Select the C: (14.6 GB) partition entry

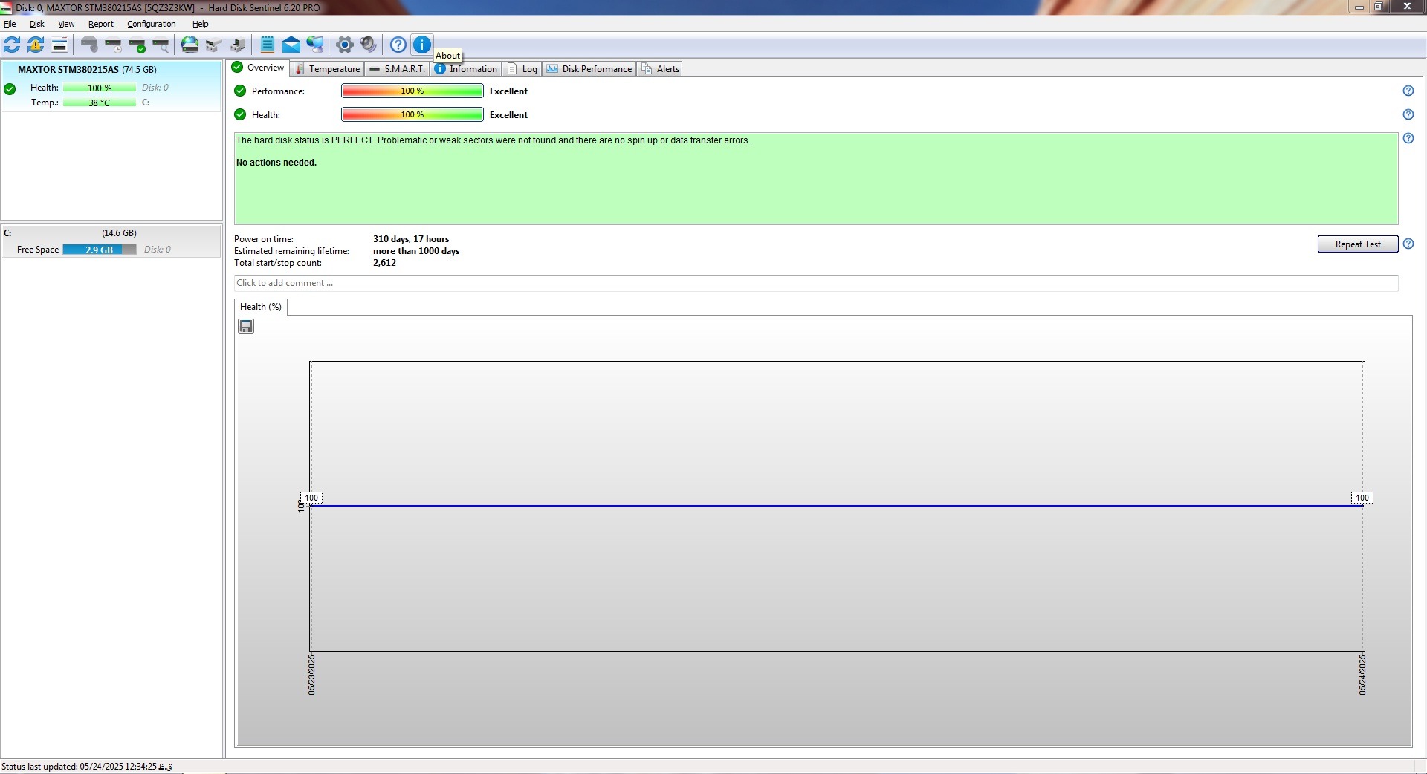111,241
